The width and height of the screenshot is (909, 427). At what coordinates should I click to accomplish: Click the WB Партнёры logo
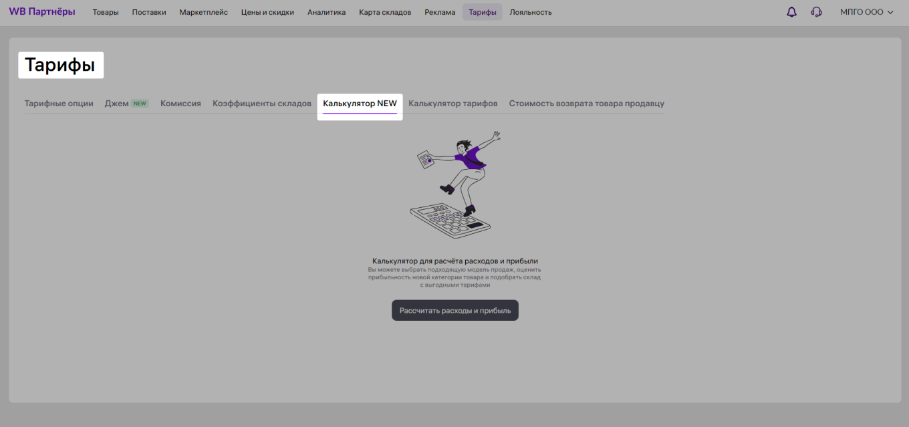[41, 11]
